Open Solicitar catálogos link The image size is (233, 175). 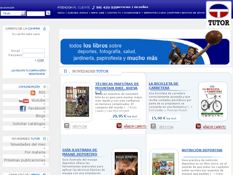29,124
